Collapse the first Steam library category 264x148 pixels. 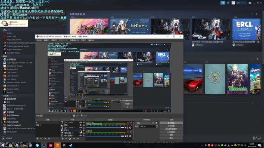coord(2,30)
